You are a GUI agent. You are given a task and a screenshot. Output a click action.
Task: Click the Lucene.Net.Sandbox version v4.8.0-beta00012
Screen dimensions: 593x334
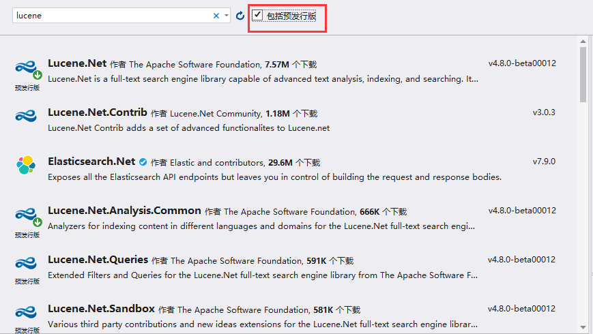521,309
